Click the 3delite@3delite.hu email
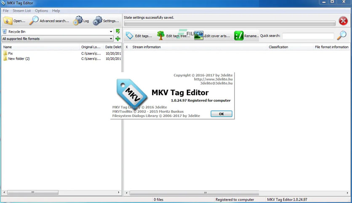352x203 pixels. point(216,83)
